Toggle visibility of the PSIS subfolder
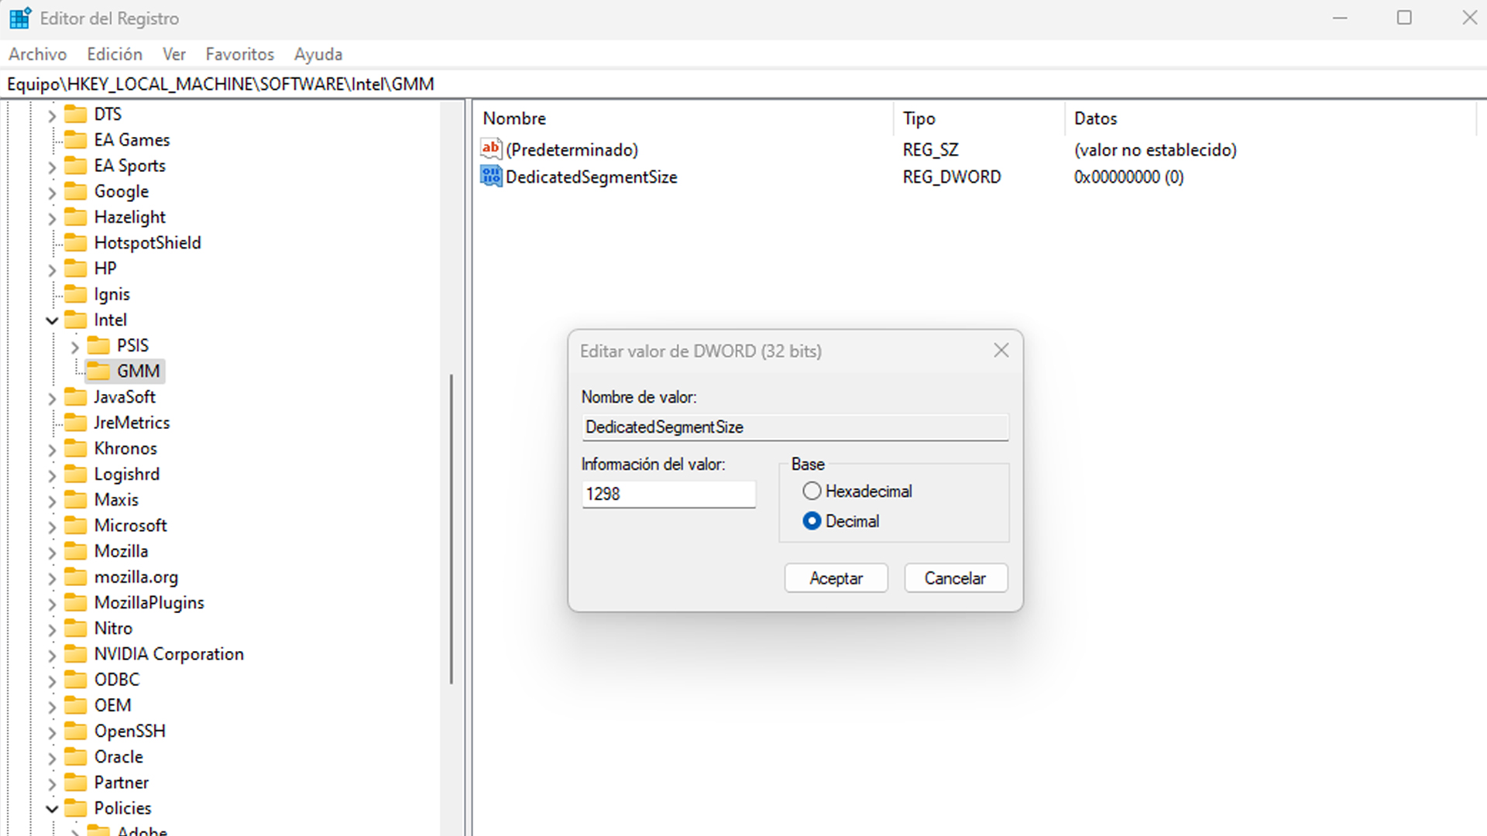Image resolution: width=1487 pixels, height=836 pixels. (x=77, y=345)
